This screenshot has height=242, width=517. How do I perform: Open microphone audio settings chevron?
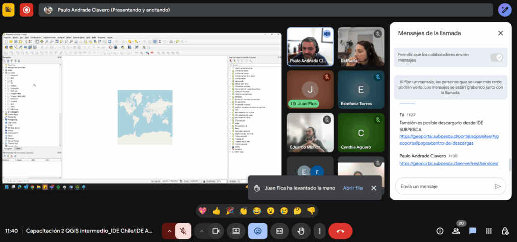click(x=169, y=231)
